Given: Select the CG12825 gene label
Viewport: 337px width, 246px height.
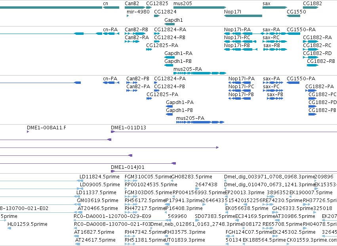Looking at the screenshot, I should tap(157, 4).
